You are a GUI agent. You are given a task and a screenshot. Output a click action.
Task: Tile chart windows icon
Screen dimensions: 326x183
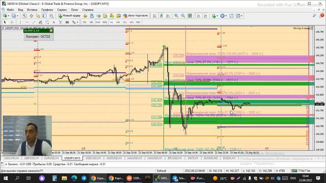[x=190, y=16]
